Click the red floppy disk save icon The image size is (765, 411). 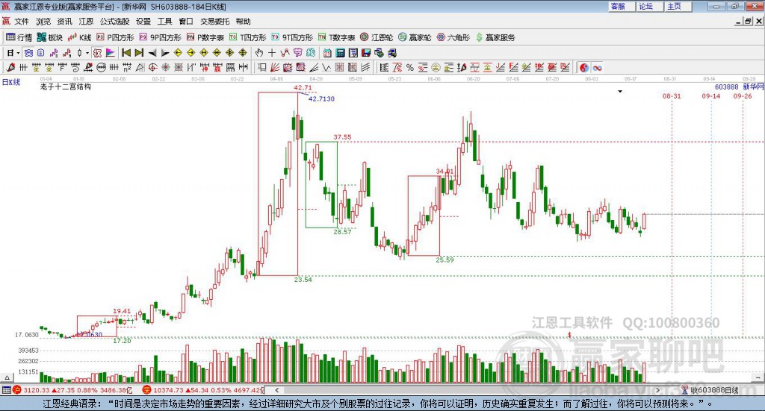[366, 53]
